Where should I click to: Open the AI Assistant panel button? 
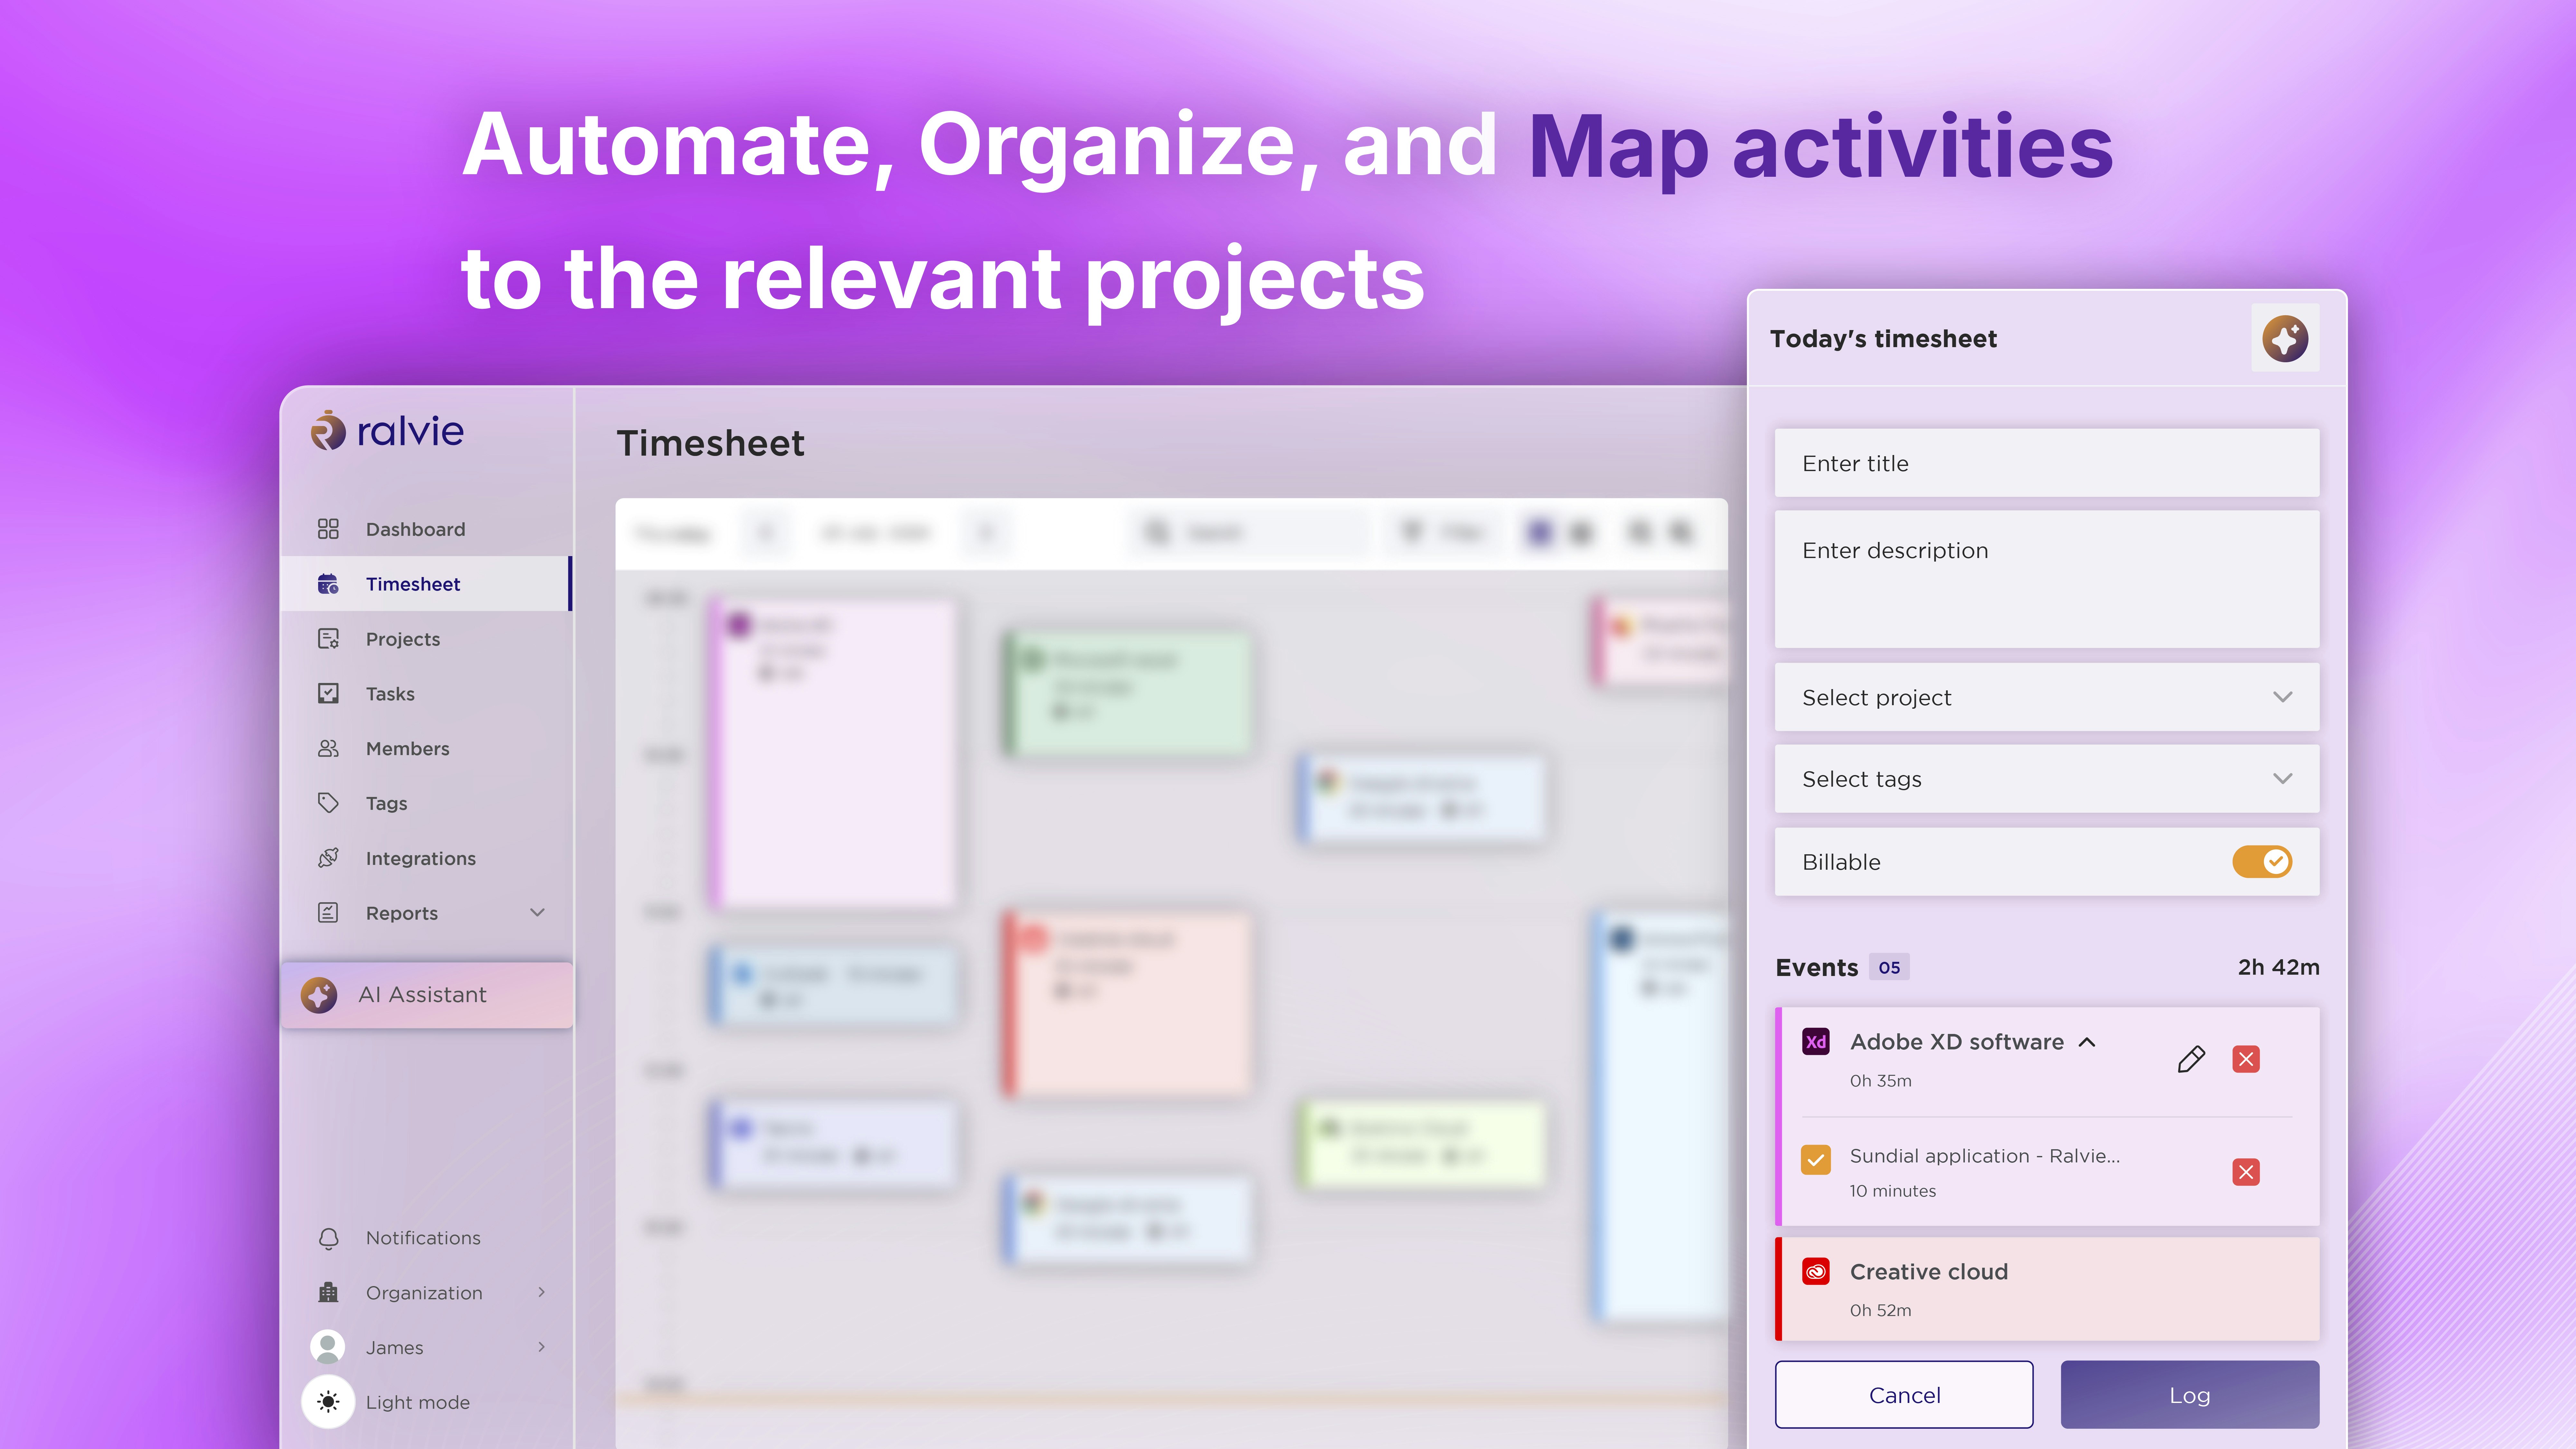[427, 995]
